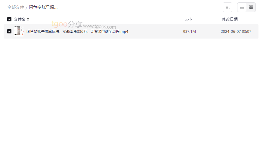The width and height of the screenshot is (263, 162).
Task: Click the 937.1M file size value
Action: pos(189,32)
